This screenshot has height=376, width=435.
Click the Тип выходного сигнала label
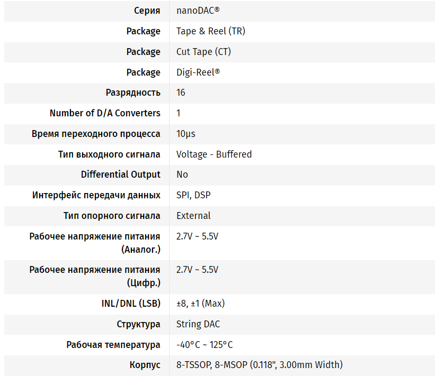[109, 154]
